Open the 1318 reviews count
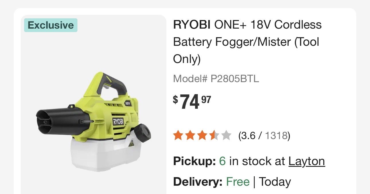Viewport: 370px width, 194px height. [x=276, y=136]
